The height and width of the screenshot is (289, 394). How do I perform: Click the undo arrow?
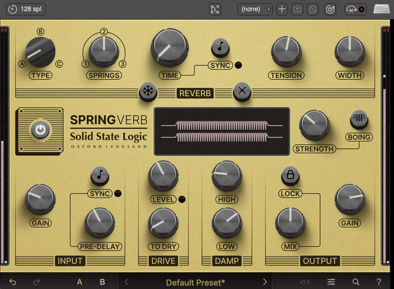pyautogui.click(x=13, y=282)
